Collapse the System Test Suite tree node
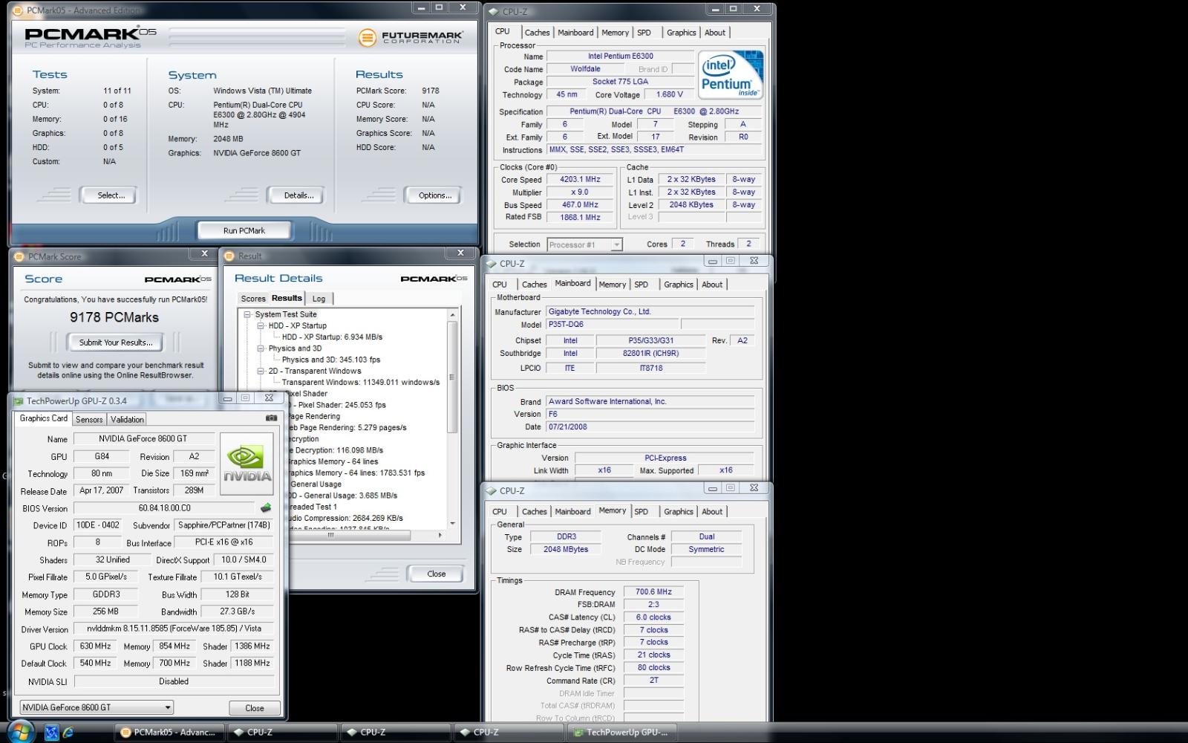The image size is (1188, 743). tap(248, 314)
